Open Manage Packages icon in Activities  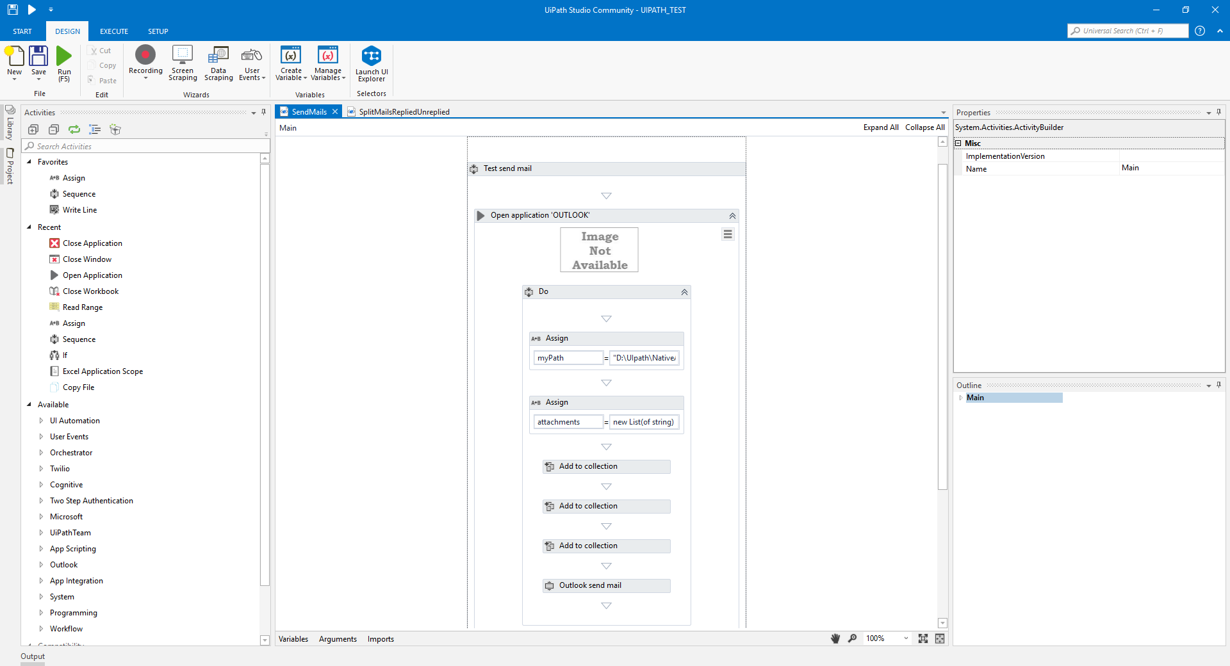tap(115, 129)
